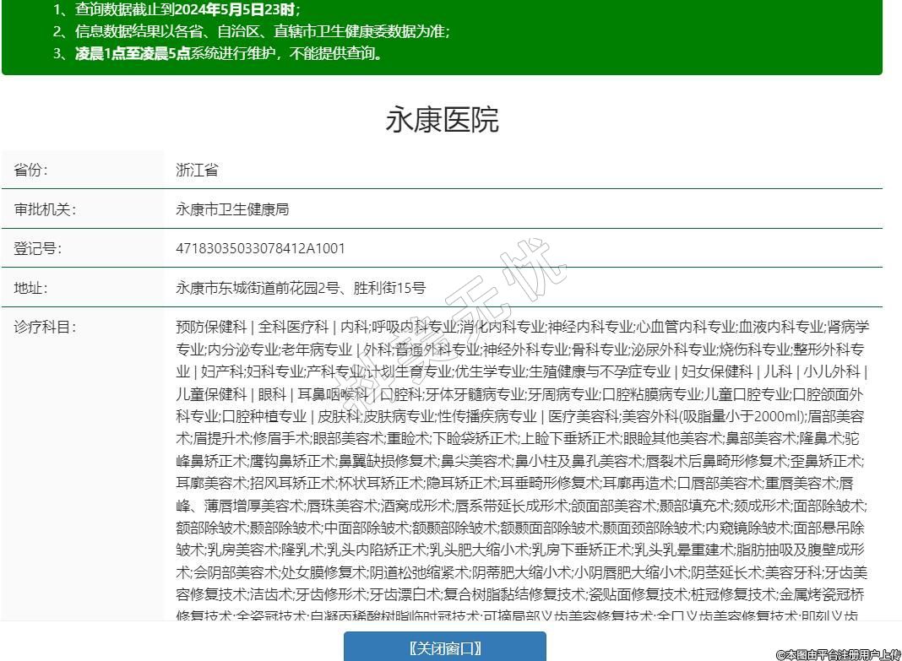Click the 凌晨1点至凌晨5点 maintenance notice
Image resolution: width=902 pixels, height=661 pixels.
click(228, 54)
